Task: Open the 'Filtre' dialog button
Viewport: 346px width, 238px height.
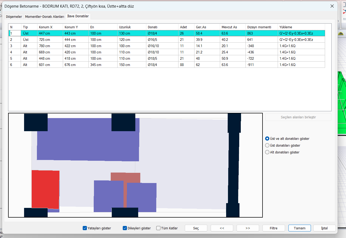Action: 274,228
